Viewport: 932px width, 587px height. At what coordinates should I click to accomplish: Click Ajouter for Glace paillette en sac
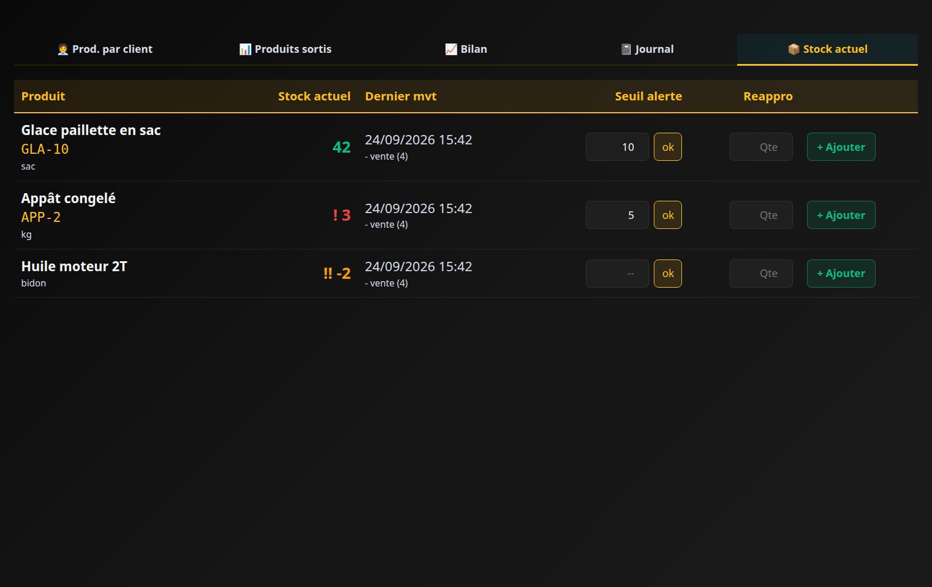(841, 147)
